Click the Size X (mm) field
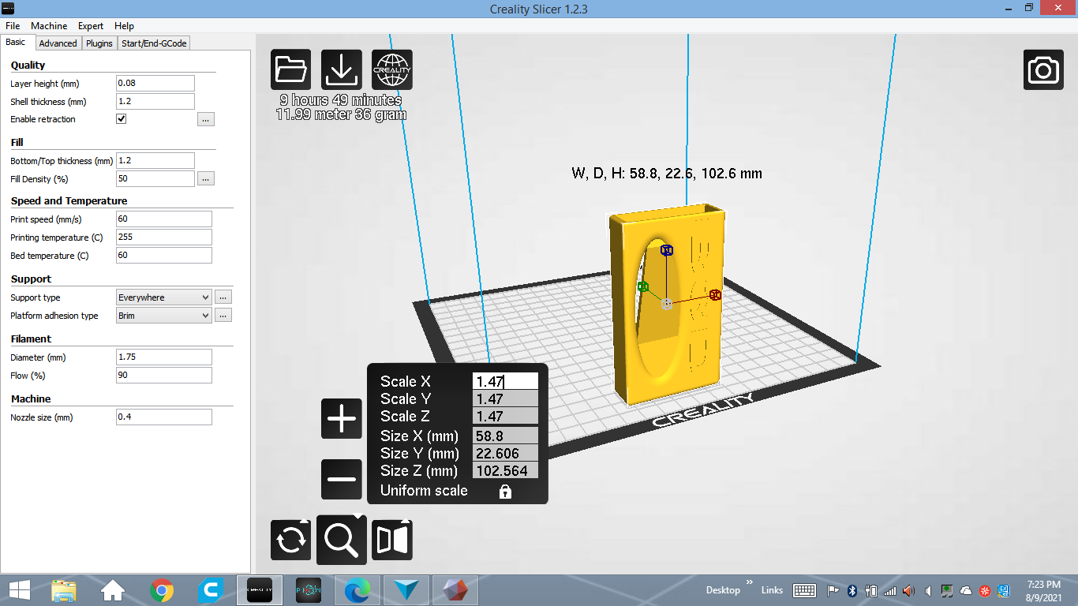Screen dimensions: 1078x606 pos(506,436)
